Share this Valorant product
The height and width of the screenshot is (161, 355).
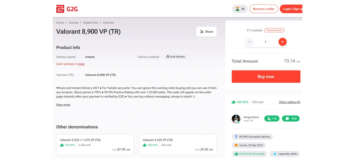207,31
